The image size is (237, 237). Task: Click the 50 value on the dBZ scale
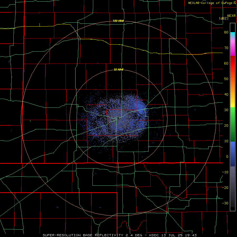[x=226, y=79]
